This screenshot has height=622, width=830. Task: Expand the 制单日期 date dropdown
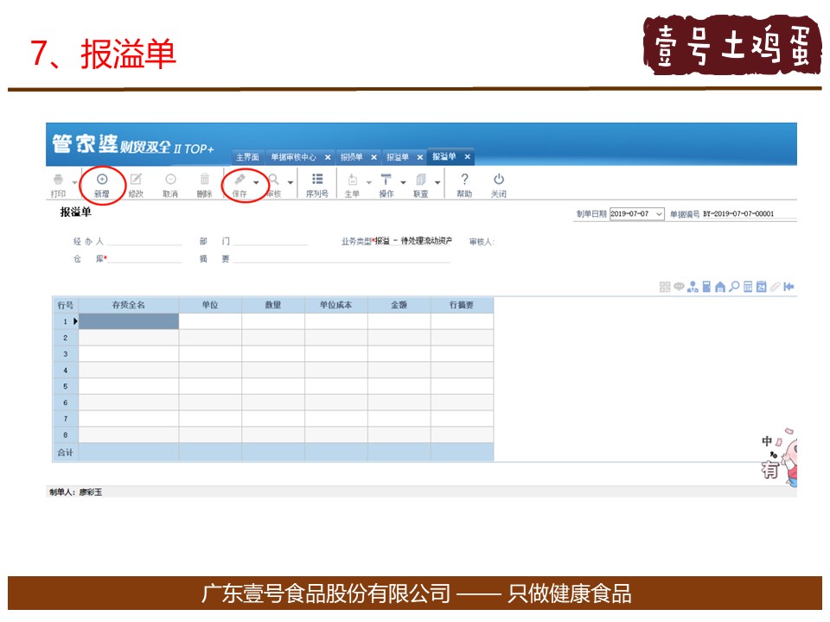659,214
